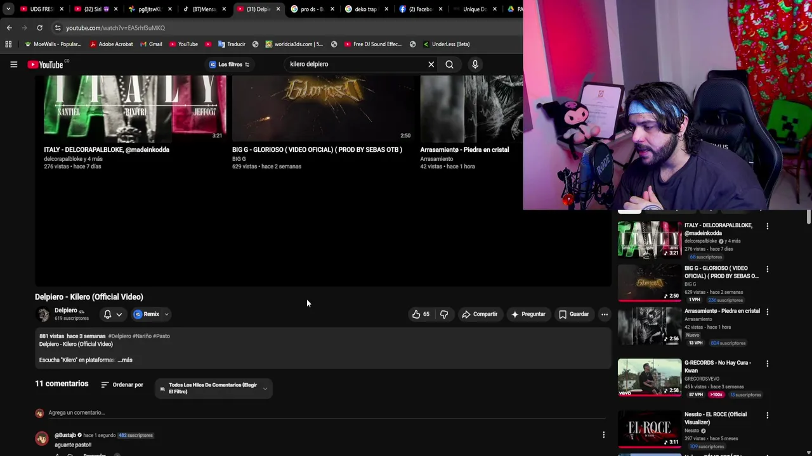Open the YouTube guide hamburger menu
Viewport: 812px width, 456px height.
(x=13, y=64)
